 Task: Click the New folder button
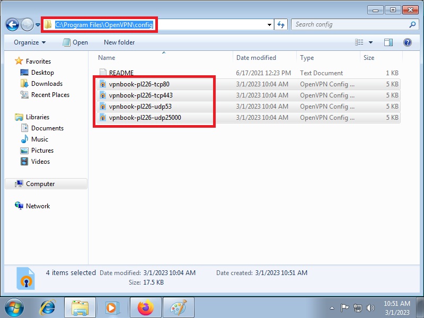119,42
